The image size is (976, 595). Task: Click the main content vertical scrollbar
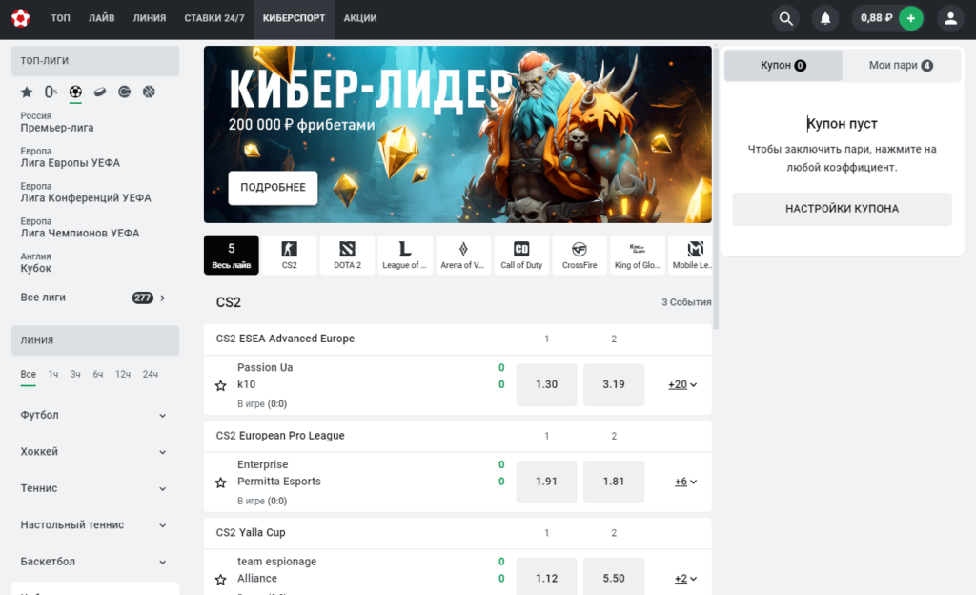click(x=716, y=187)
